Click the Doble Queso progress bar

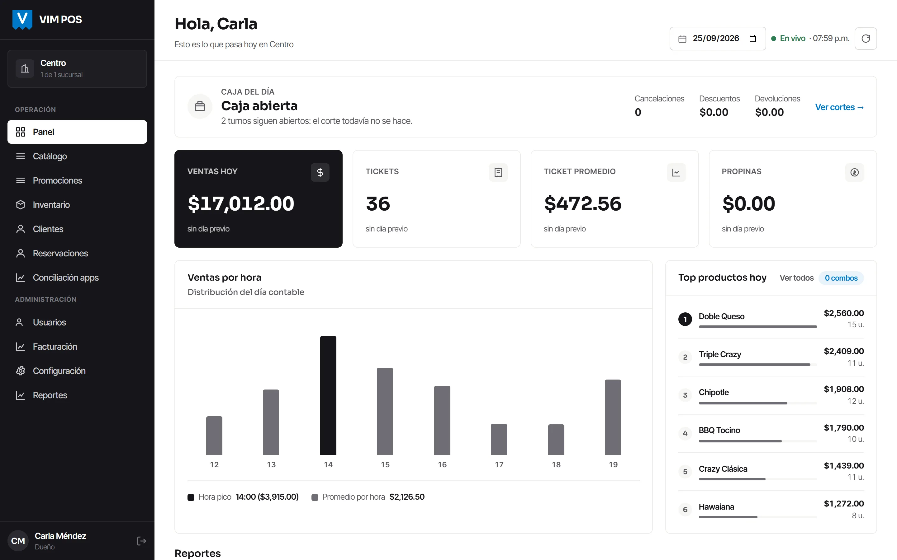758,327
